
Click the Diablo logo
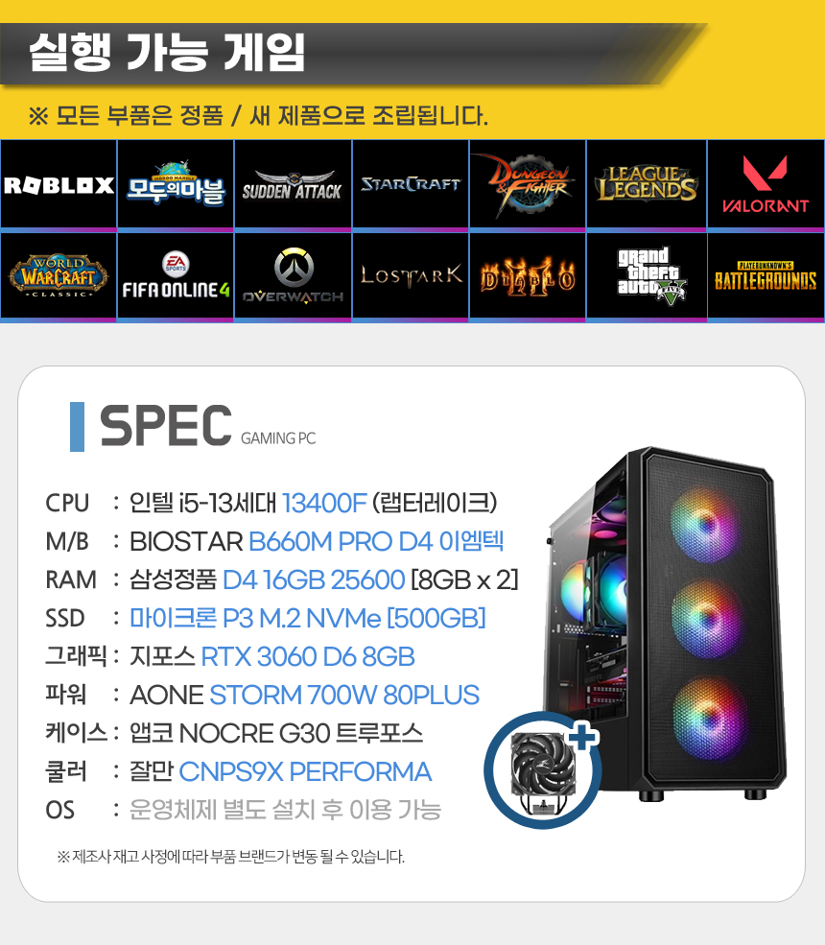click(528, 276)
